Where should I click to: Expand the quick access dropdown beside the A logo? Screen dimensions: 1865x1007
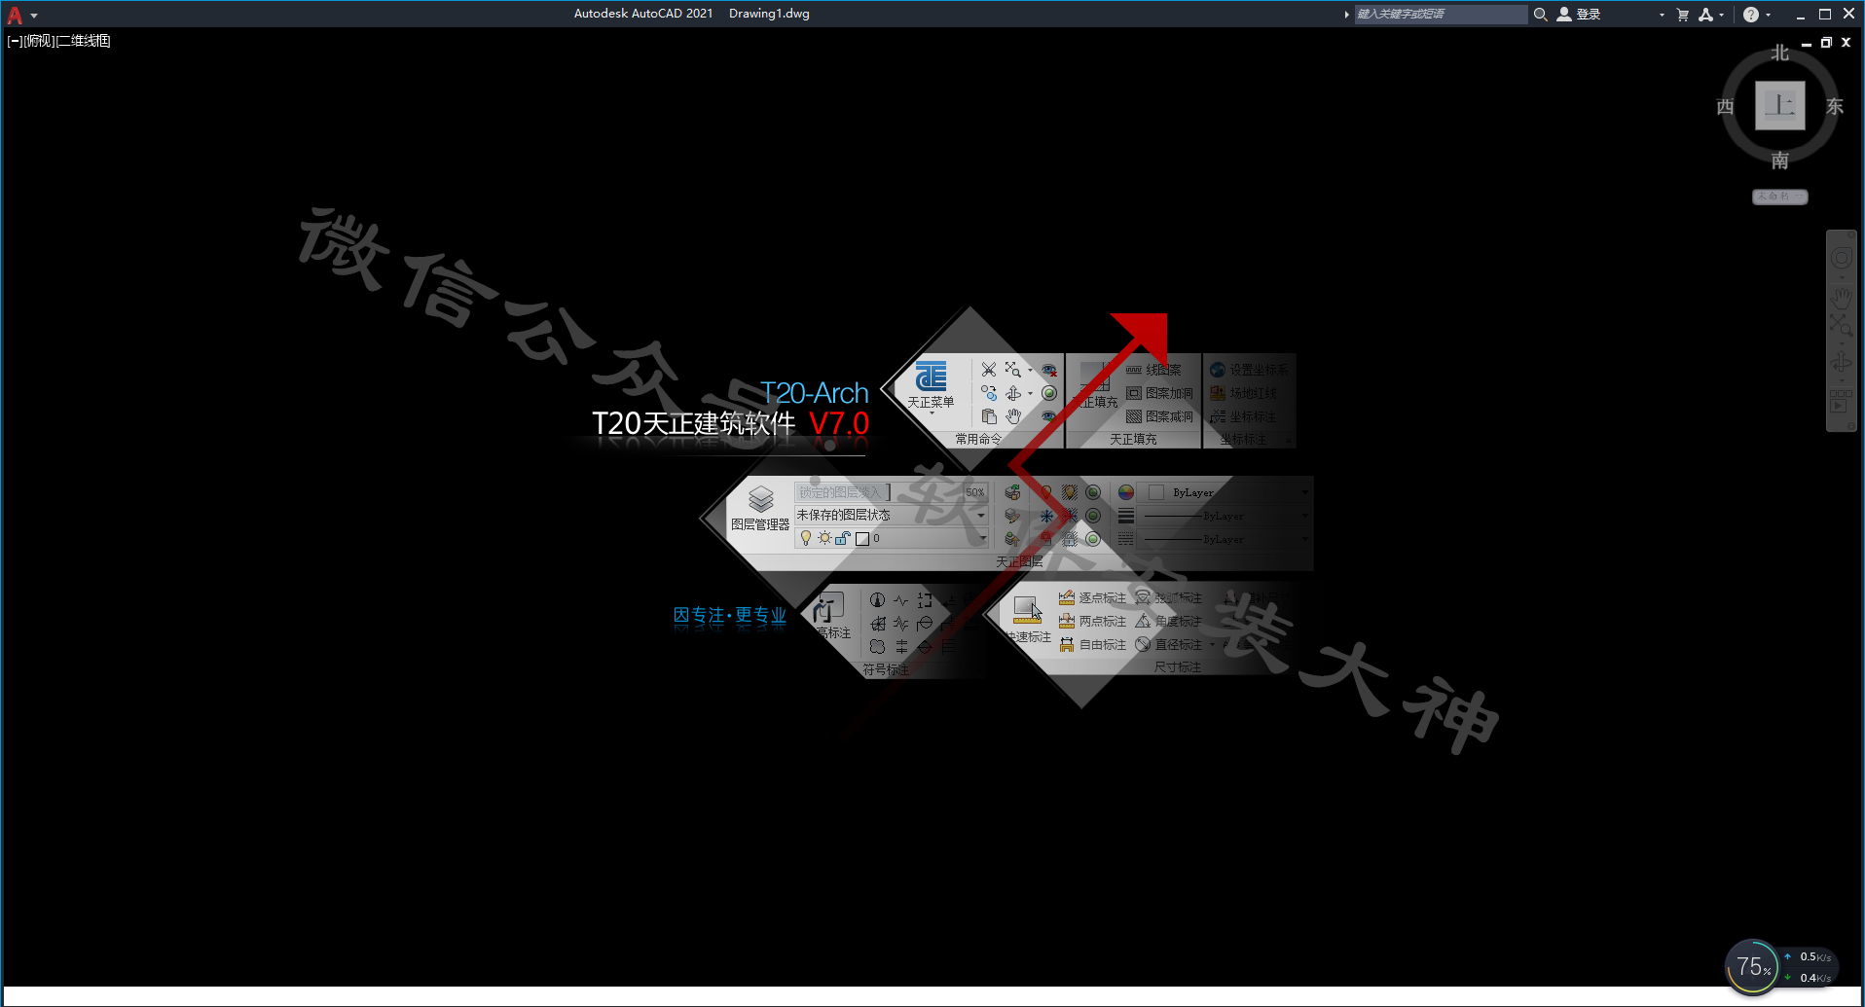tap(34, 16)
